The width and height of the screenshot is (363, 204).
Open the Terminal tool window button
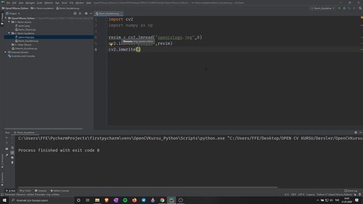pos(41,191)
